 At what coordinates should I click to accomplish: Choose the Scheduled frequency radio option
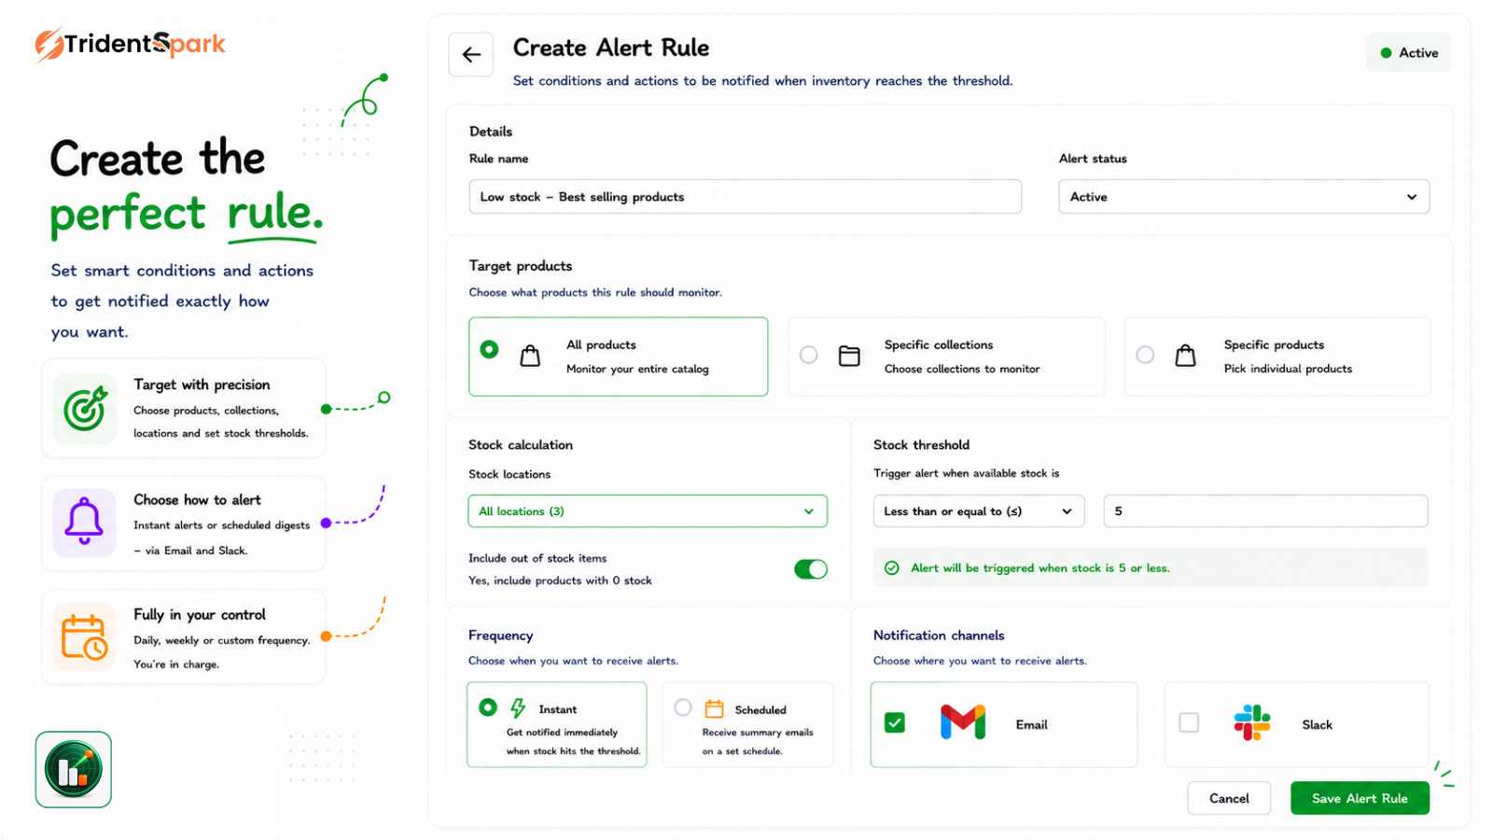683,707
